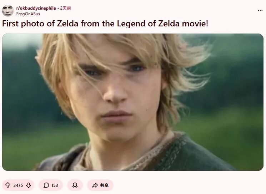
Task: Open the three-dot more options menu
Action: (260, 11)
